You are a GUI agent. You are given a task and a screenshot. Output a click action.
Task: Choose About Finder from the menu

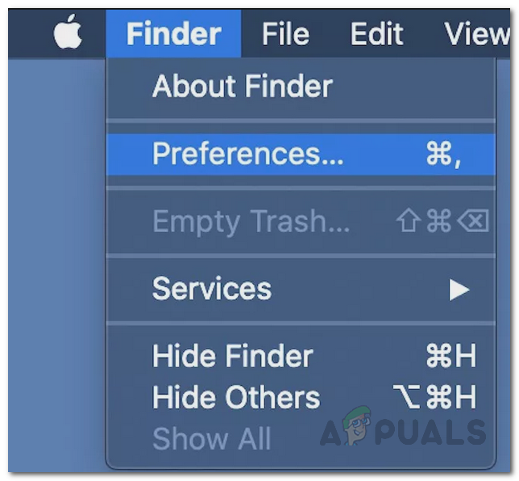[x=242, y=86]
